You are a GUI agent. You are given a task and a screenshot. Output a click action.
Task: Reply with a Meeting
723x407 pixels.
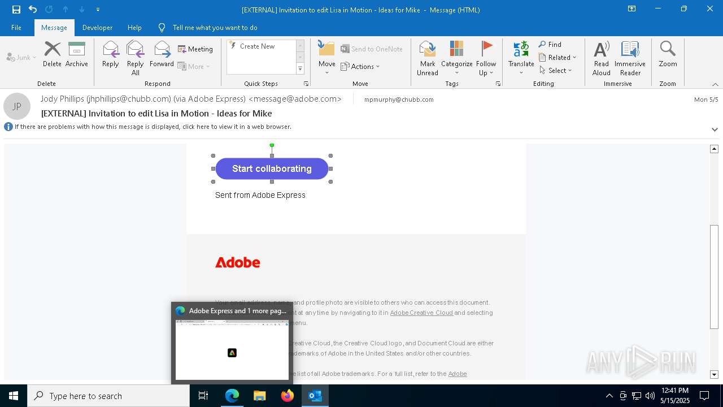(195, 49)
